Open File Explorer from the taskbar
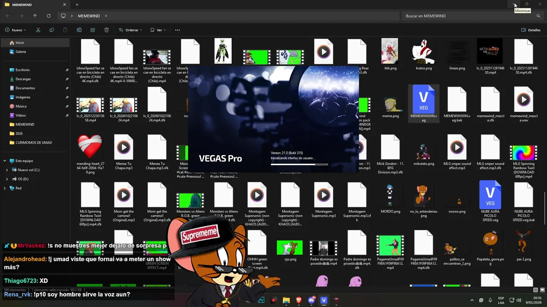The width and height of the screenshot is (547, 307). coord(286,300)
